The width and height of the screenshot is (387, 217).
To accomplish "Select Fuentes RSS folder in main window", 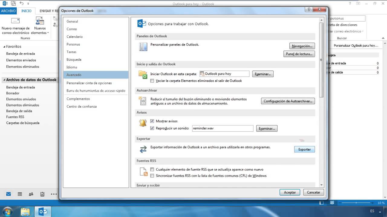I will pos(15,117).
